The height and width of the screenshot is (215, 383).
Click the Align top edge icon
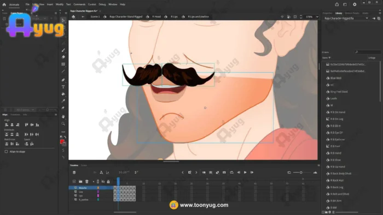click(26, 124)
